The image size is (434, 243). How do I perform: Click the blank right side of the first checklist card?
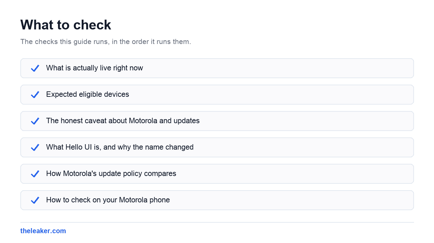(278, 68)
